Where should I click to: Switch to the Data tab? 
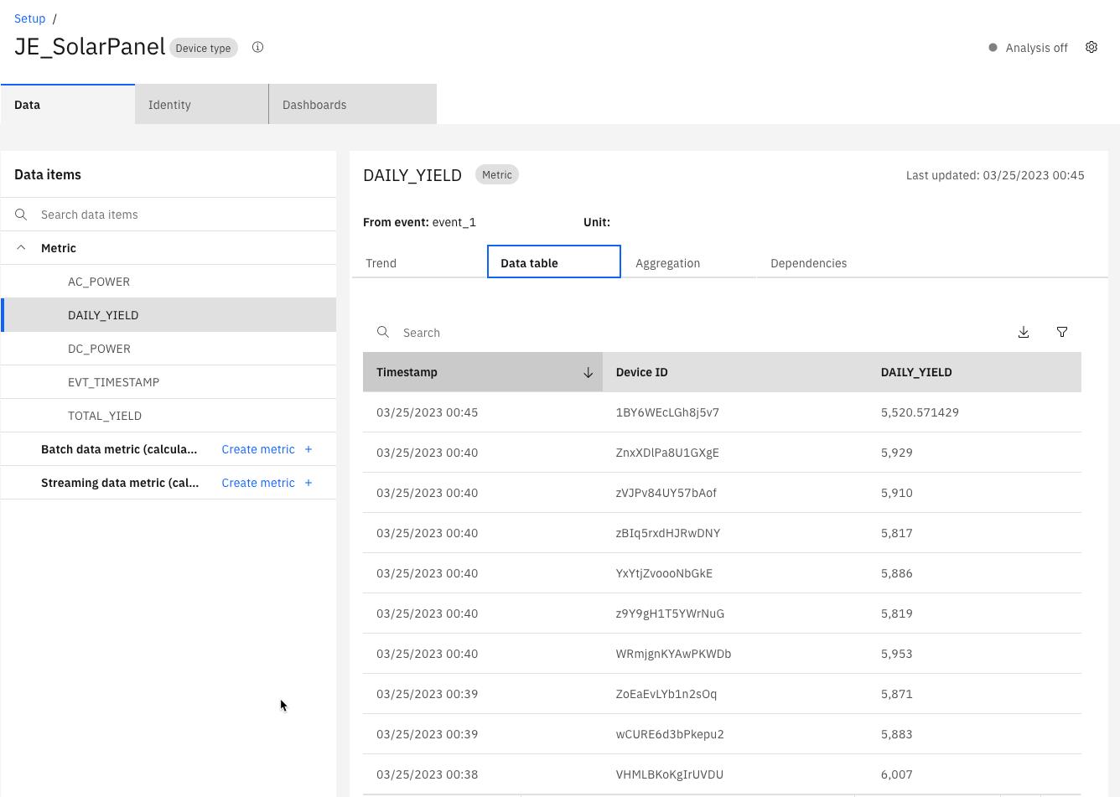point(68,105)
